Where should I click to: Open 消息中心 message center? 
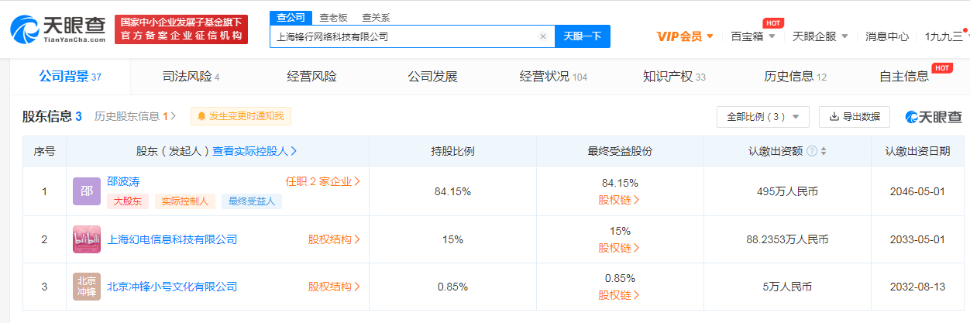(x=887, y=36)
